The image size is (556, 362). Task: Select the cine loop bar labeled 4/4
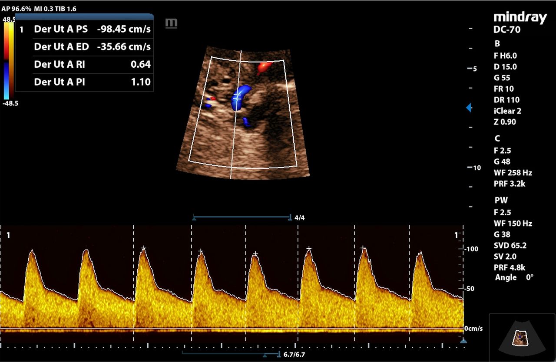pyautogui.click(x=242, y=217)
